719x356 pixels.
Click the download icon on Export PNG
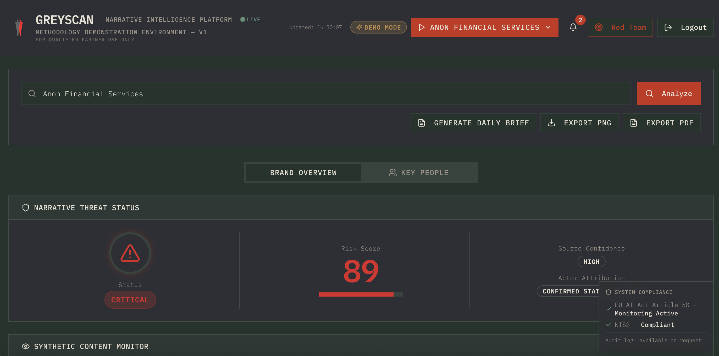(x=551, y=123)
